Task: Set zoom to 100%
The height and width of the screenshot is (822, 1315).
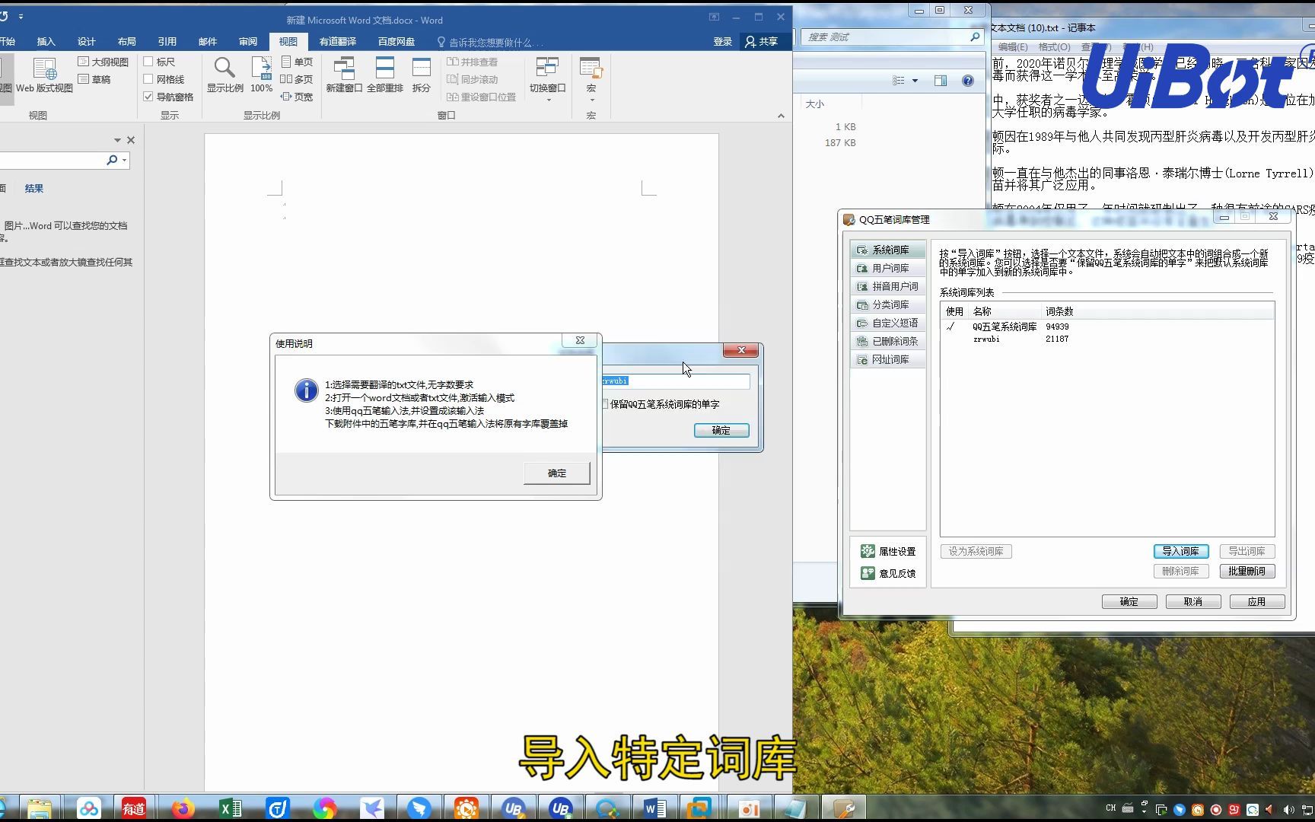Action: point(261,76)
